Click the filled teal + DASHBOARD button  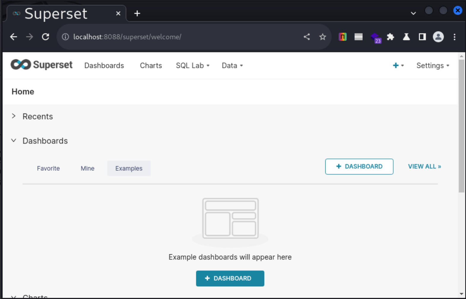[x=230, y=278]
